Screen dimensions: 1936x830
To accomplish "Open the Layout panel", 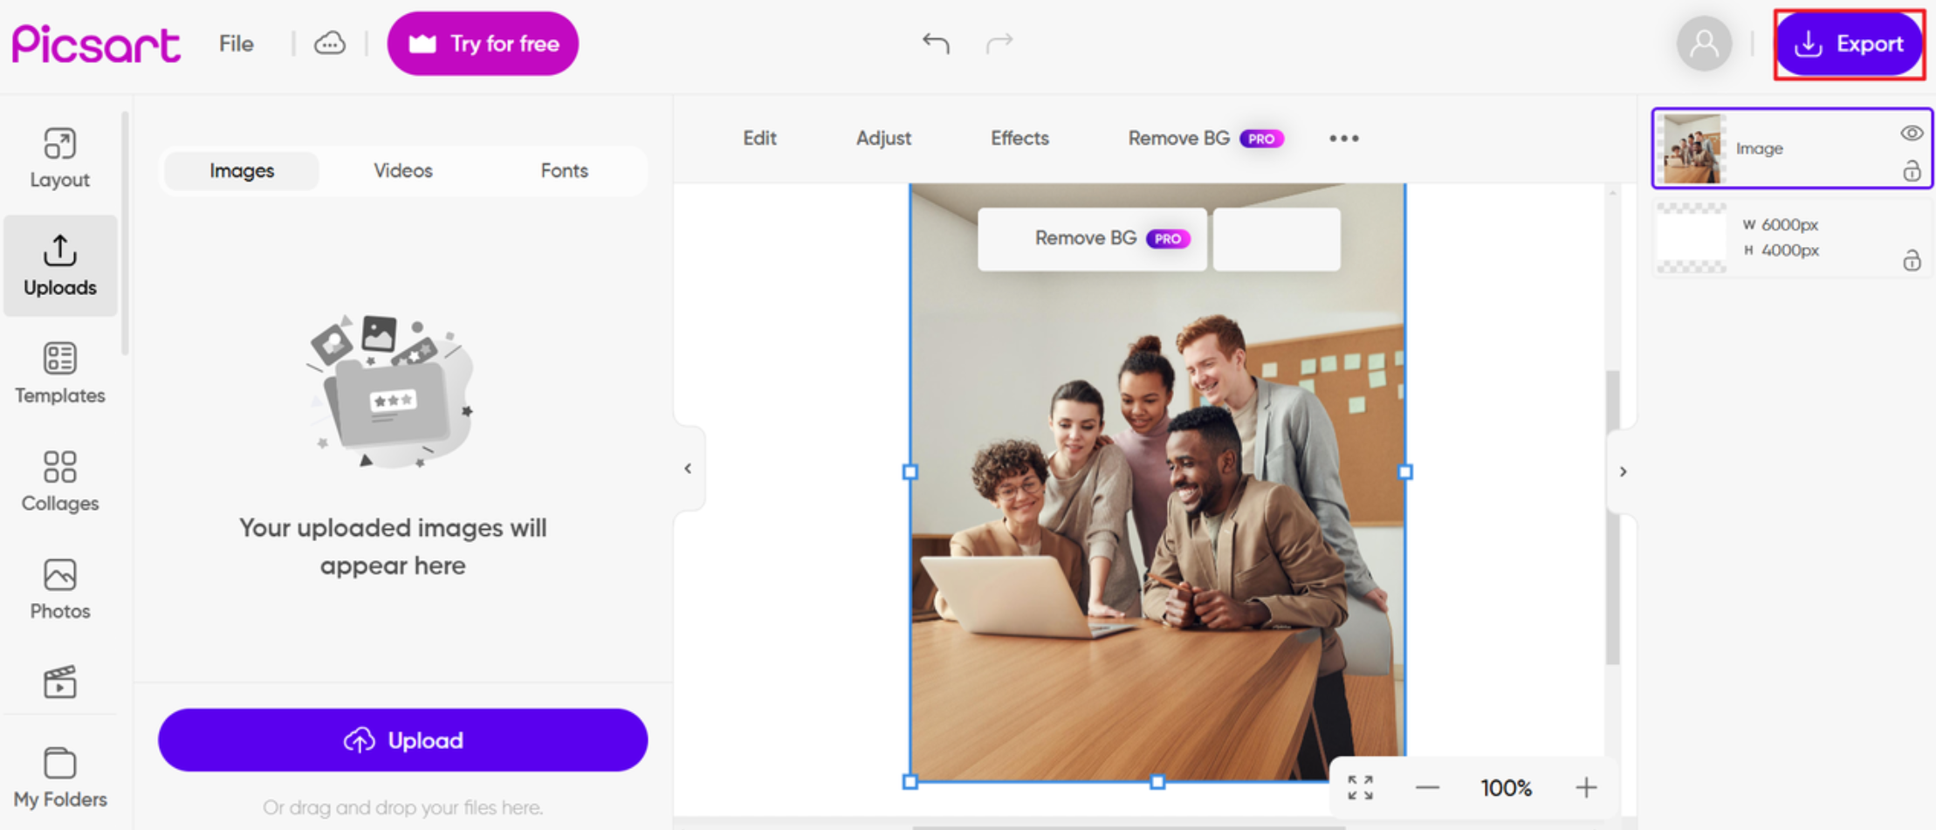I will tap(59, 157).
